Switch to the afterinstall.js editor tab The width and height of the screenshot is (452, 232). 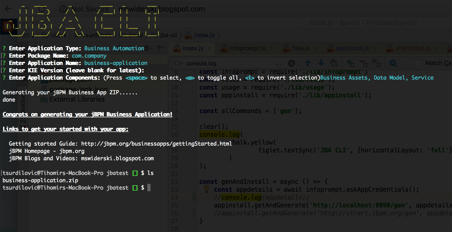[413, 48]
